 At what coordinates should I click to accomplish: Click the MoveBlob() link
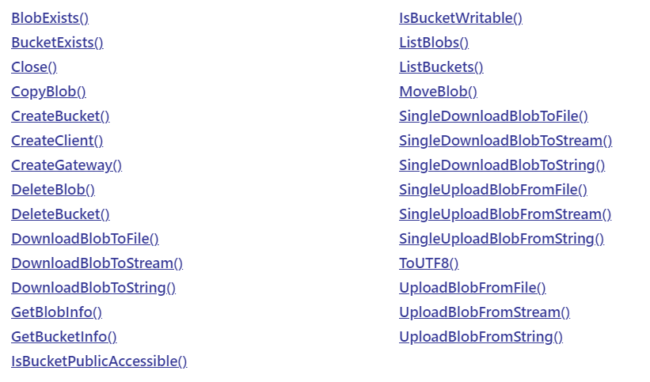439,92
